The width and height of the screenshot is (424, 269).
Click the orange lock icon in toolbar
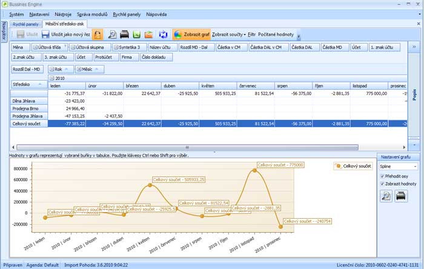[98, 35]
